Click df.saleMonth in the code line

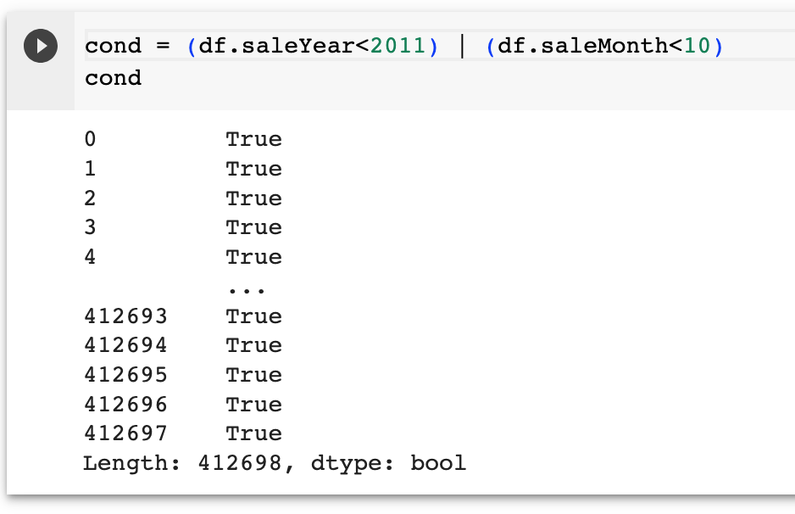583,46
